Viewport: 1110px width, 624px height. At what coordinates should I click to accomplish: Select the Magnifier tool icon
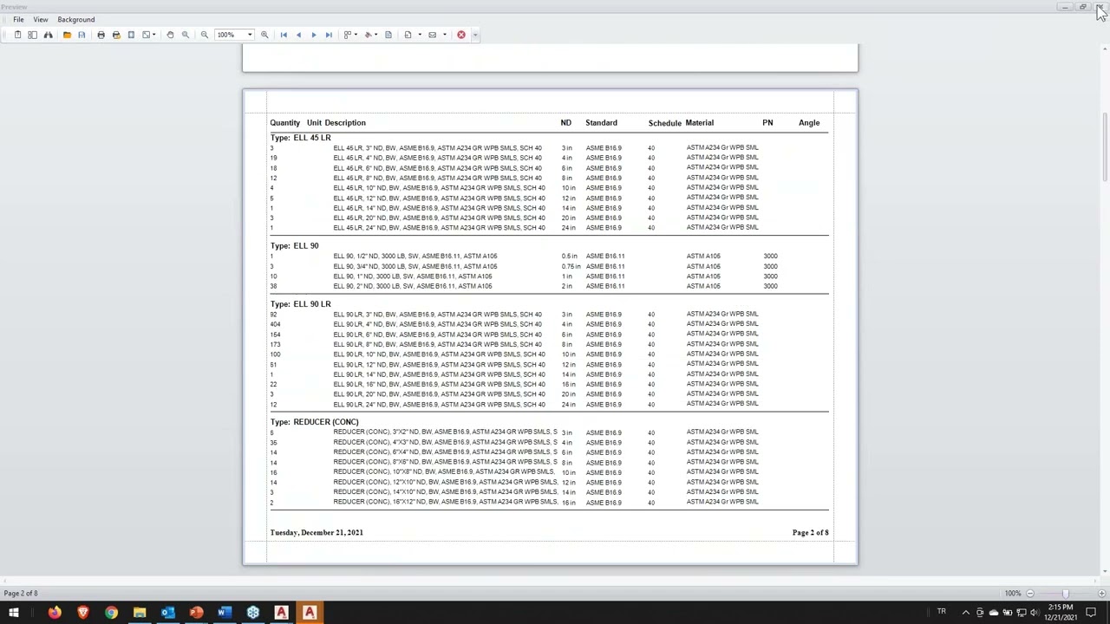click(x=185, y=35)
